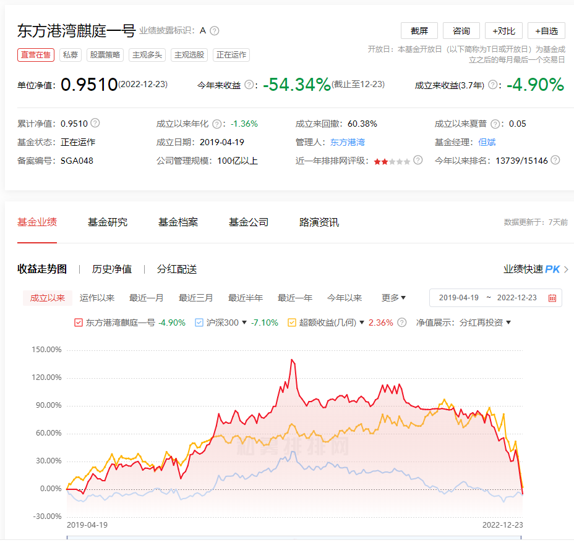
Task: Click the 近一年排排网评级 star rating
Action: coord(392,161)
